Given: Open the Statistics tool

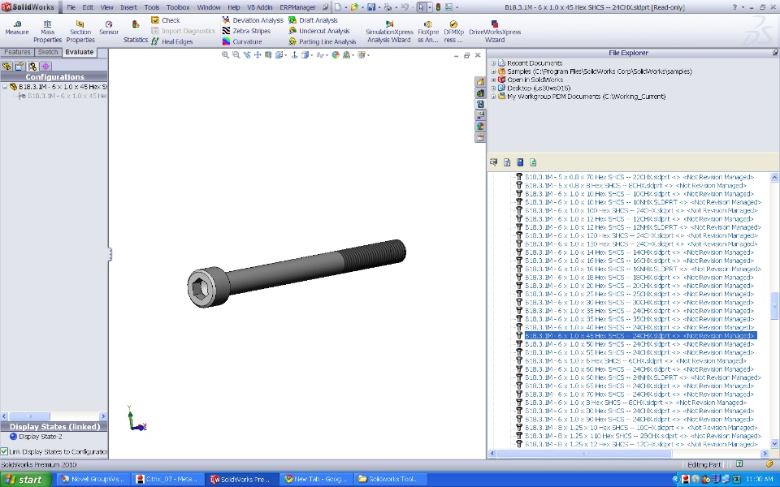Looking at the screenshot, I should click(x=136, y=32).
